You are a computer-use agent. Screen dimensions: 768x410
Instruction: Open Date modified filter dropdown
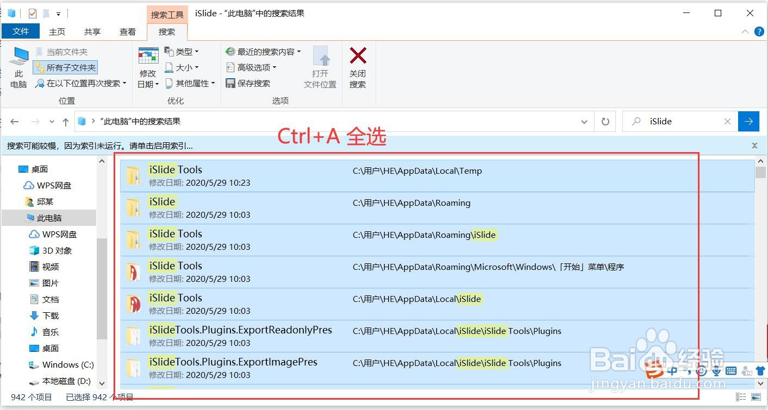point(148,68)
